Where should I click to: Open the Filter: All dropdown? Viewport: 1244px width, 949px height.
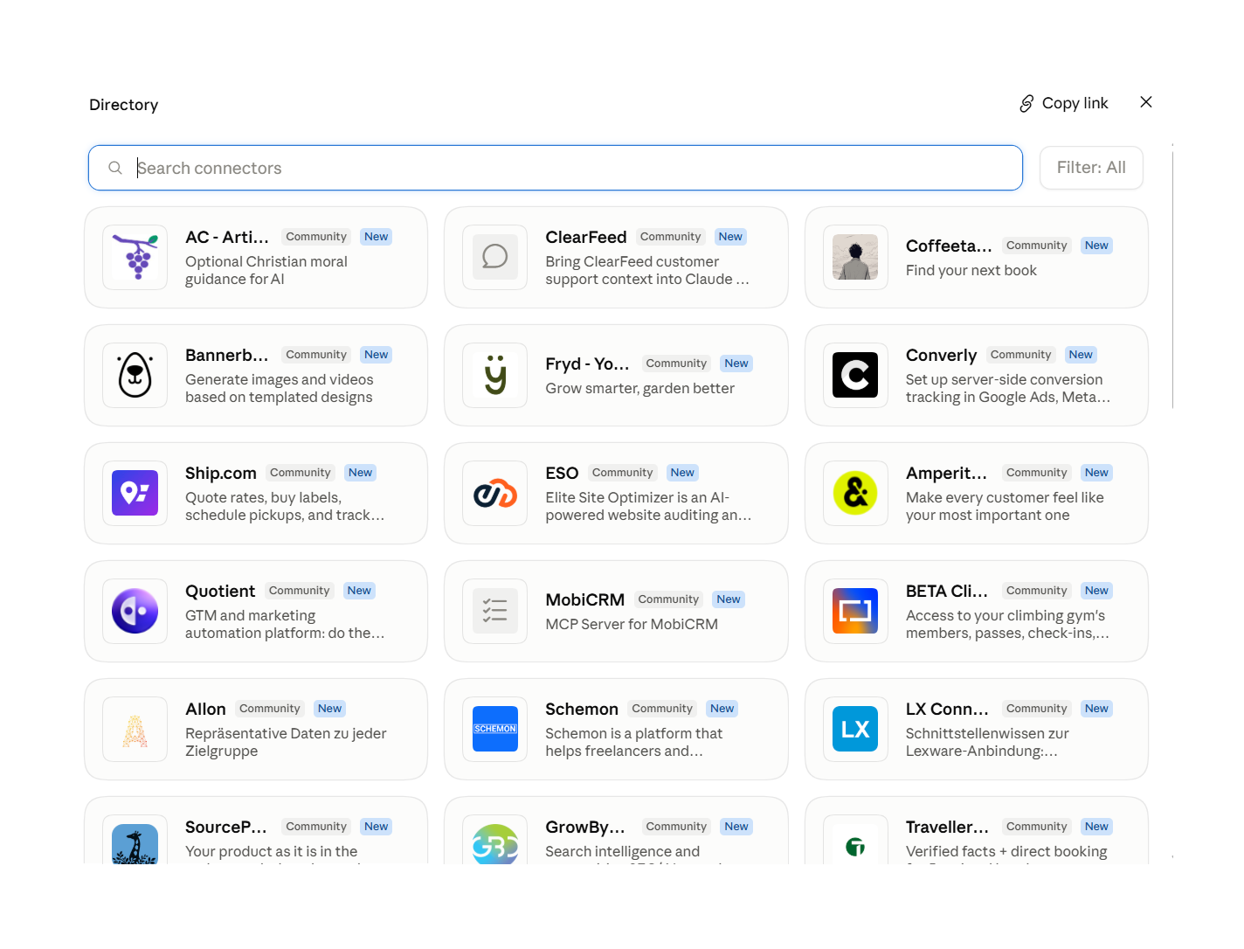(x=1091, y=168)
